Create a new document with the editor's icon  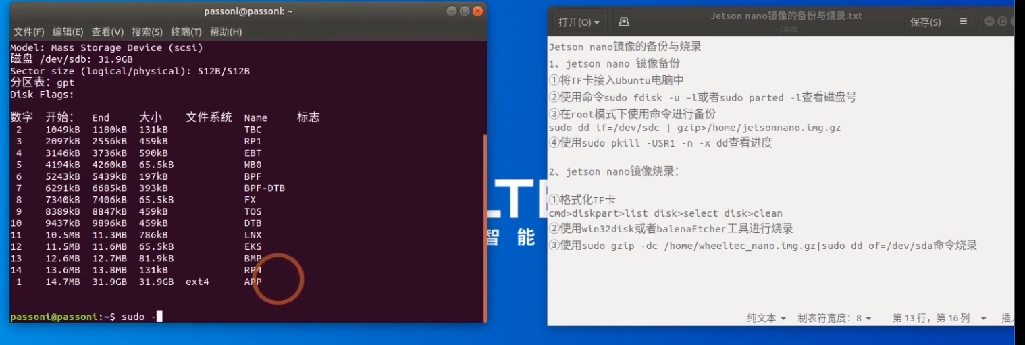(624, 22)
